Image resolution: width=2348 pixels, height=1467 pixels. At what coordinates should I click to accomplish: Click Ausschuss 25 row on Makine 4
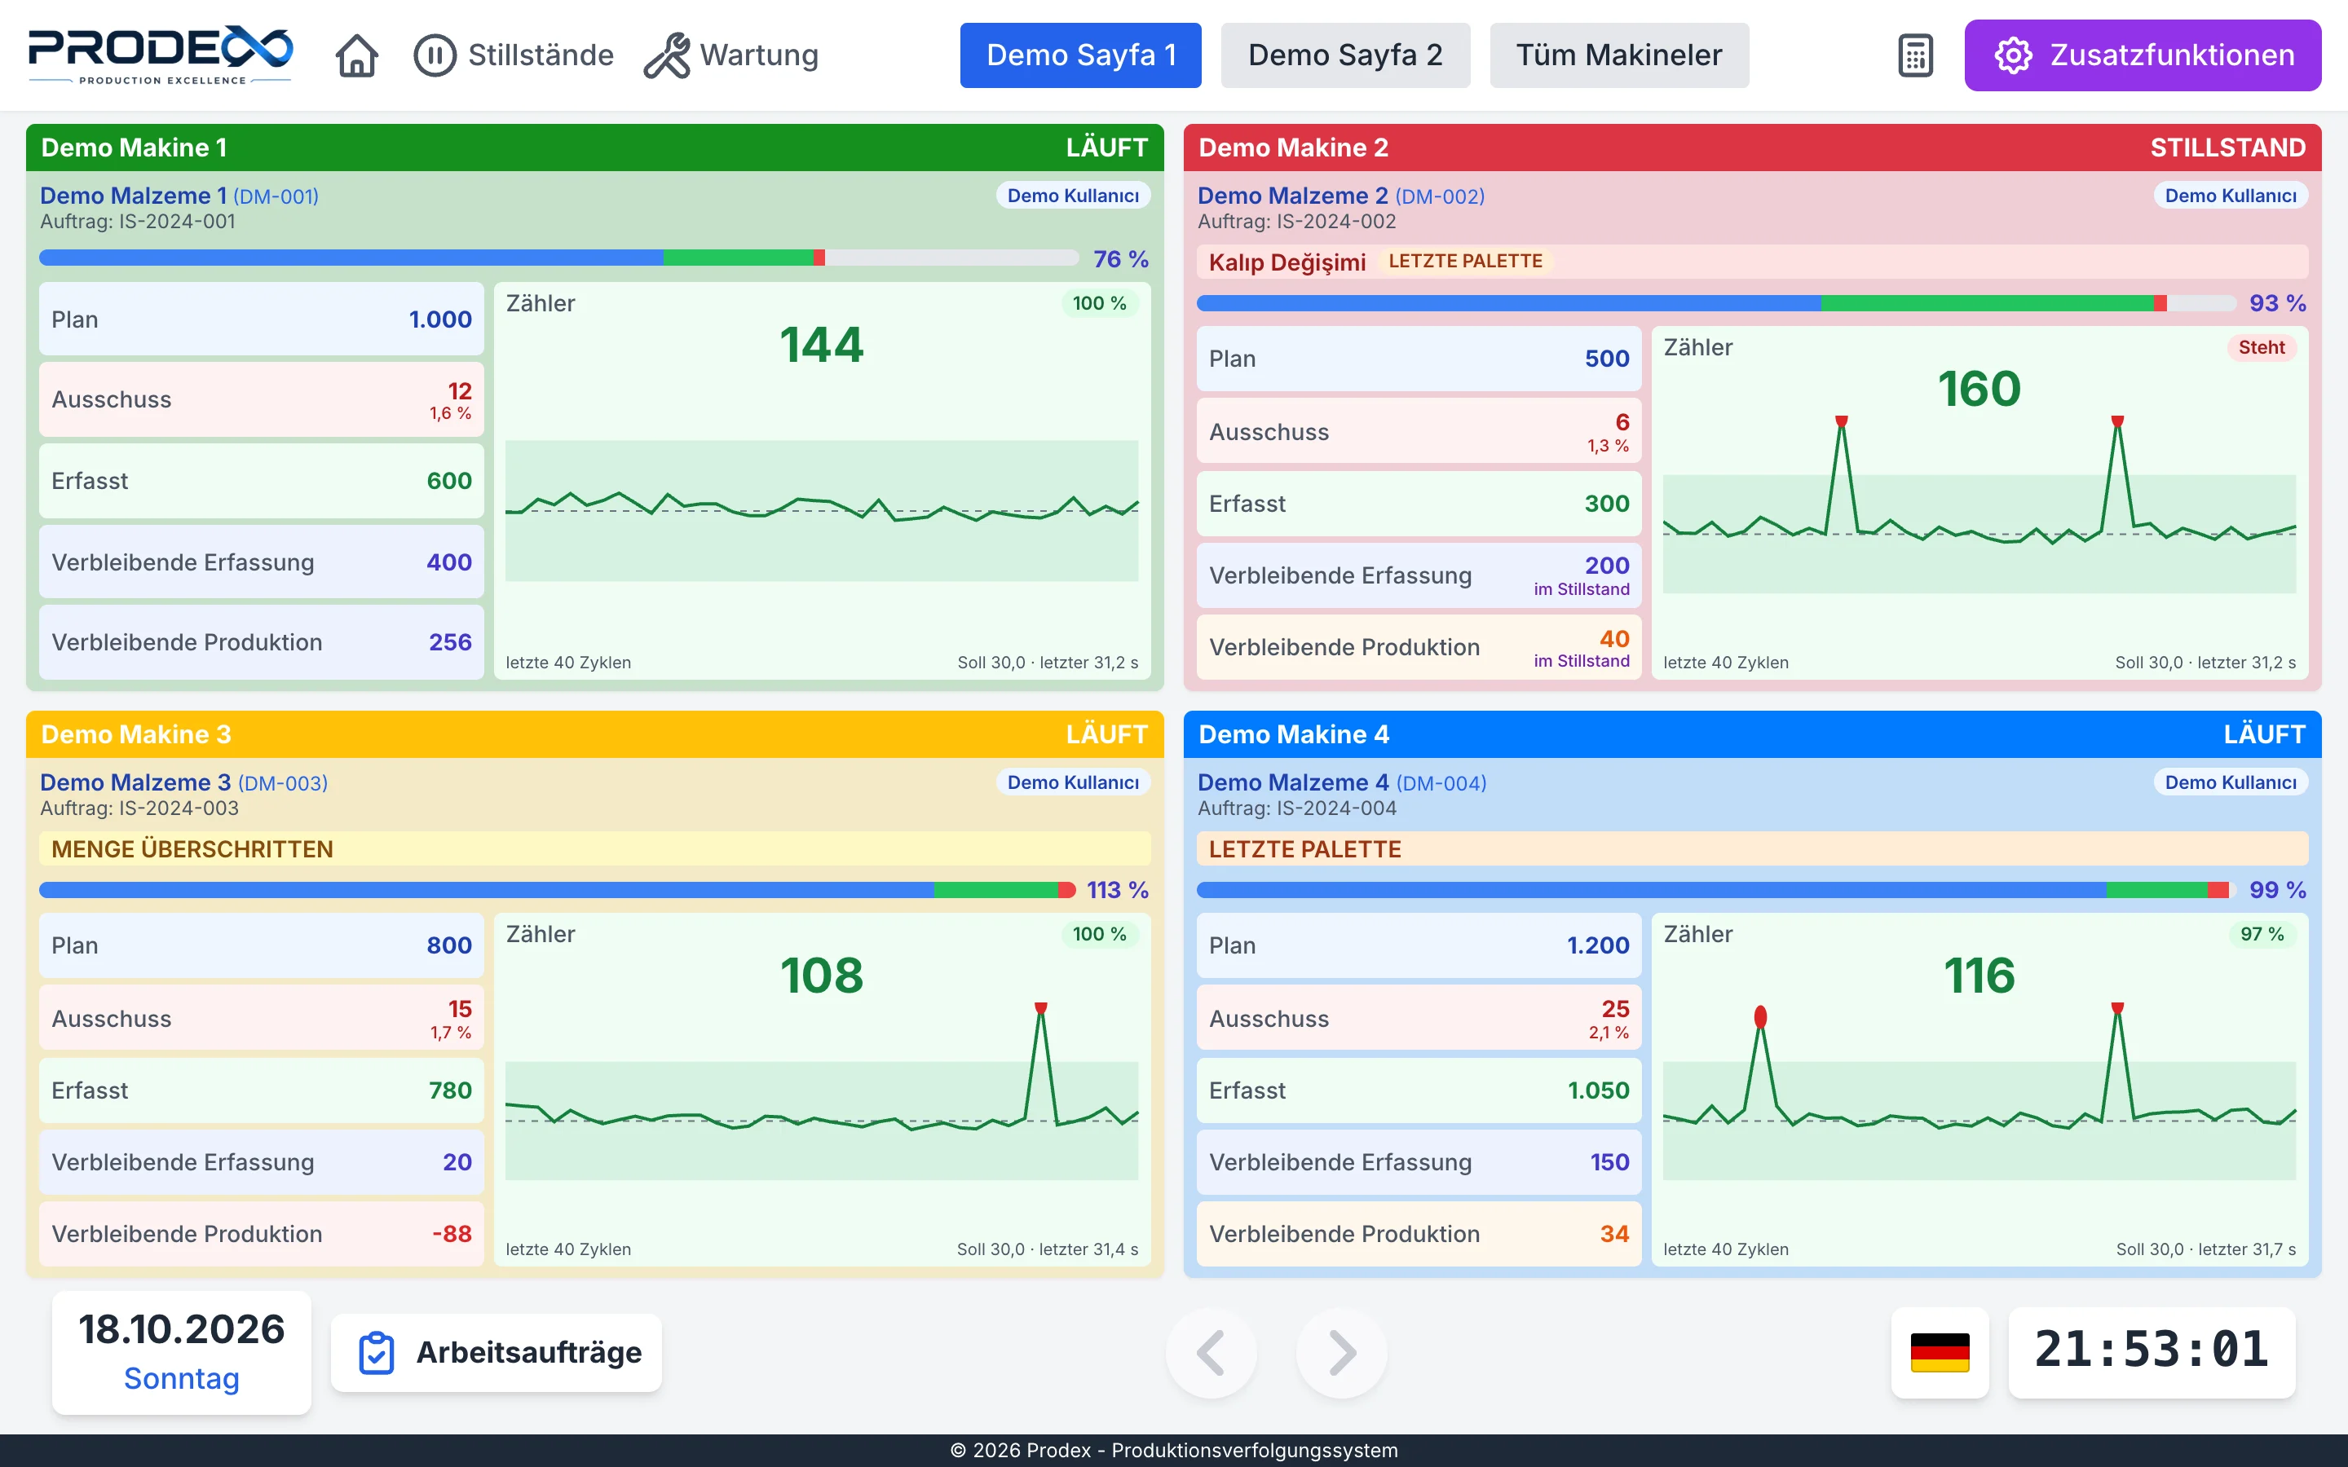(1419, 1019)
